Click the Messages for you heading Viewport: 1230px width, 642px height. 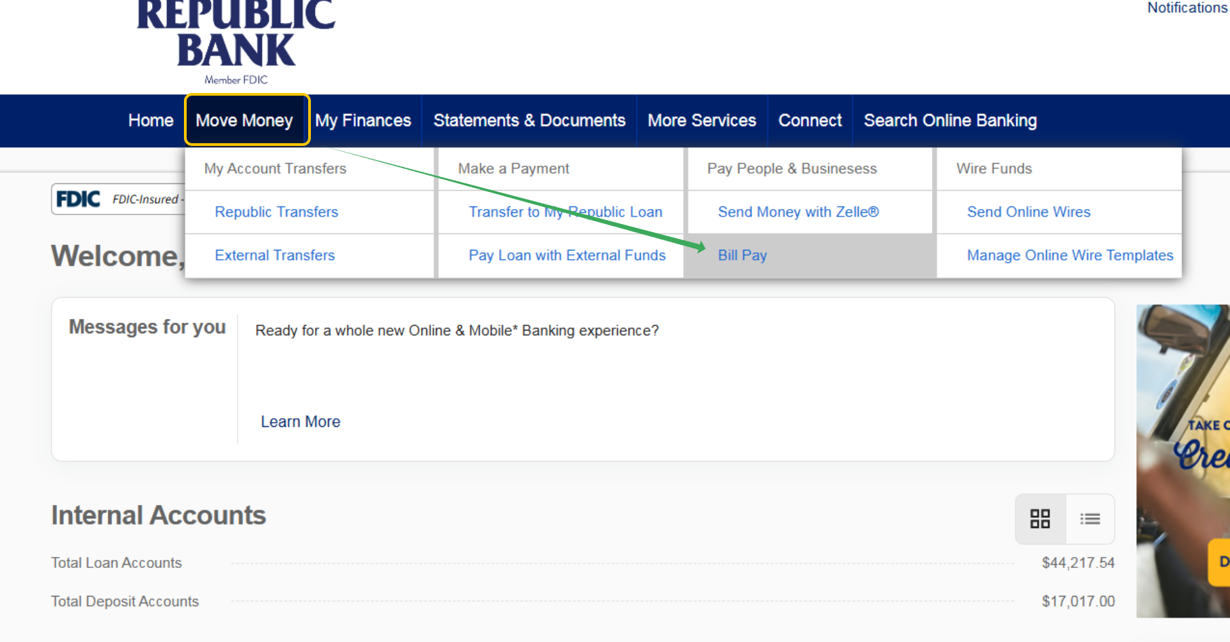click(147, 327)
